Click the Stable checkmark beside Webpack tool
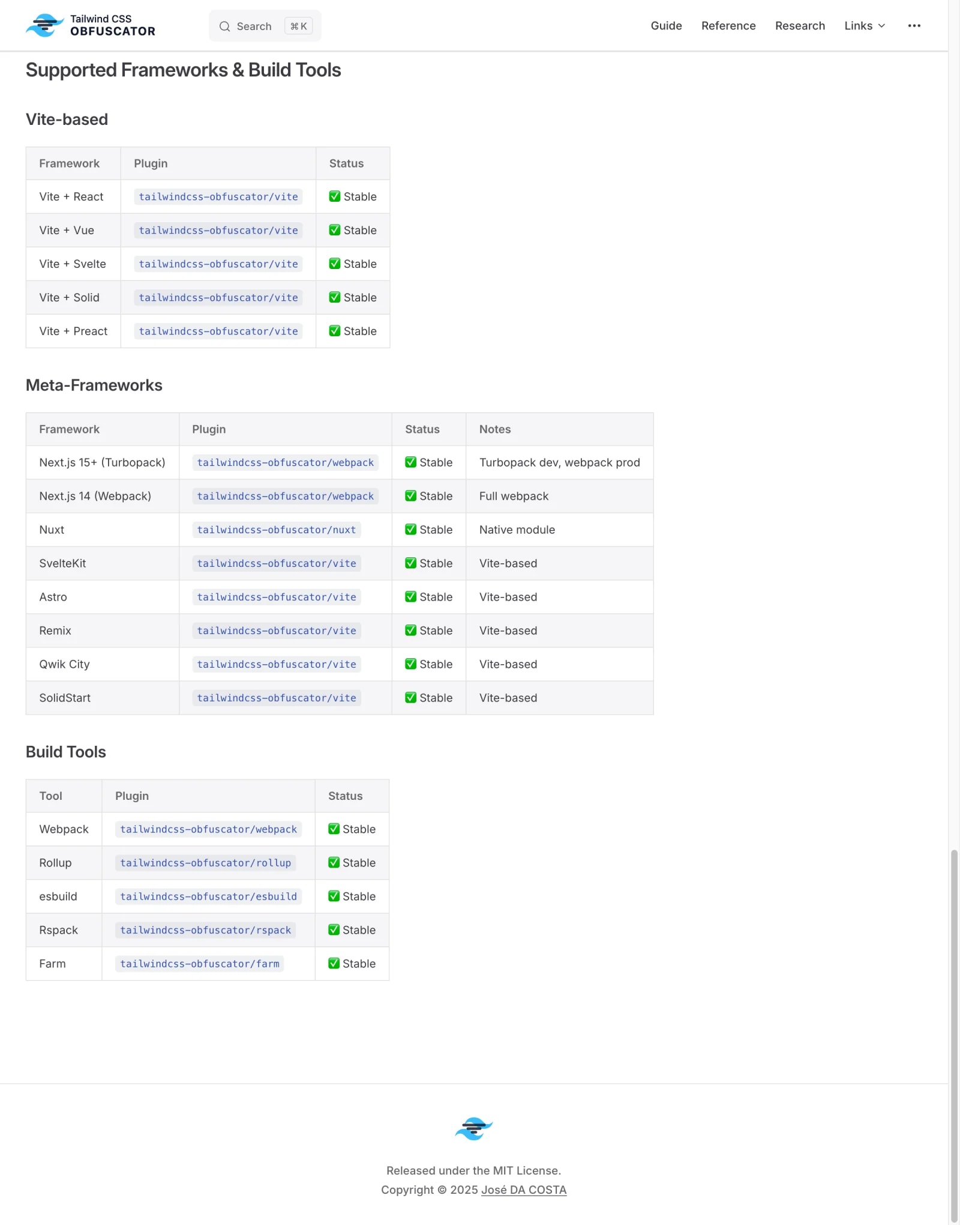 334,829
